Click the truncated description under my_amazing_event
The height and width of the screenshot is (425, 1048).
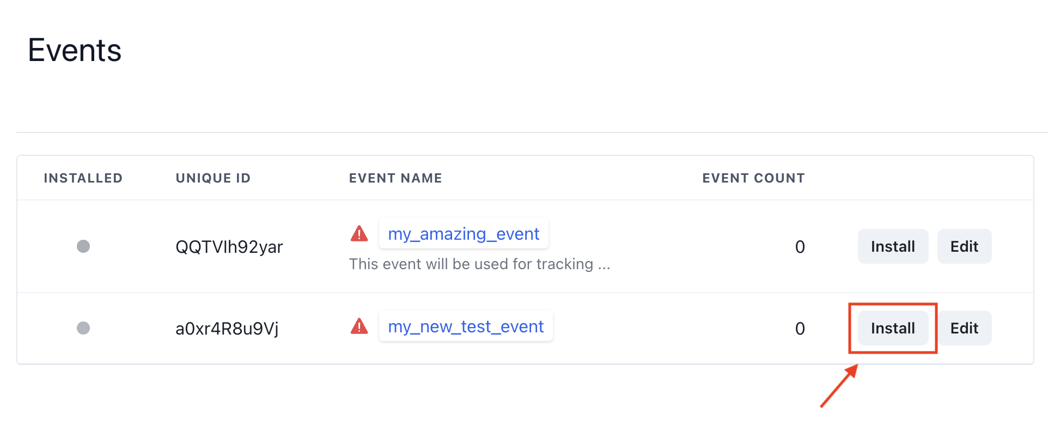click(479, 264)
